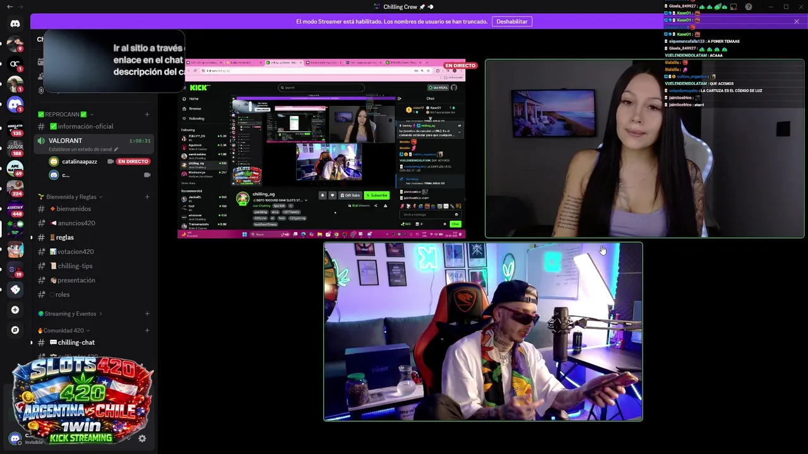Add channel to Streaming y Eventos category
This screenshot has height=454, width=808.
click(147, 313)
